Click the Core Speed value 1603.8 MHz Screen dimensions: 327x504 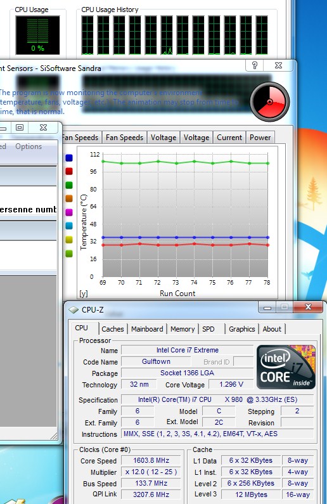click(x=151, y=461)
